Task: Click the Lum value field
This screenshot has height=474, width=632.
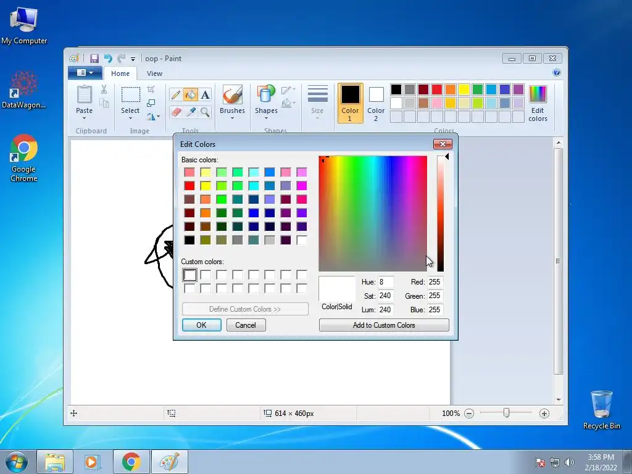Action: [x=386, y=310]
